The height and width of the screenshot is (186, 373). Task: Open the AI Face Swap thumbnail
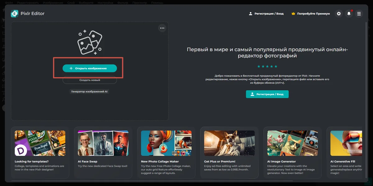[103, 143]
